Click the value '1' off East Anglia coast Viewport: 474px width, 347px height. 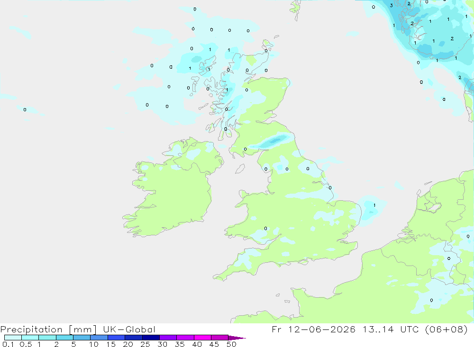click(374, 205)
